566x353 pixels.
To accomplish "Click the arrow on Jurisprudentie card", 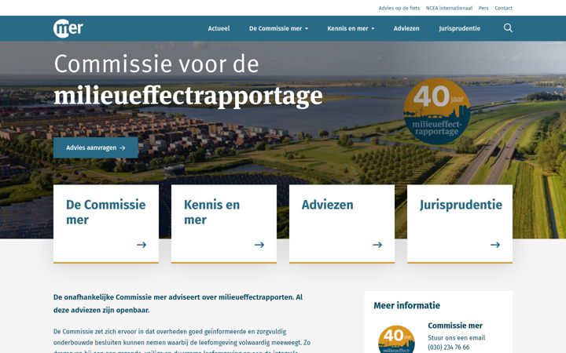I will coord(495,245).
